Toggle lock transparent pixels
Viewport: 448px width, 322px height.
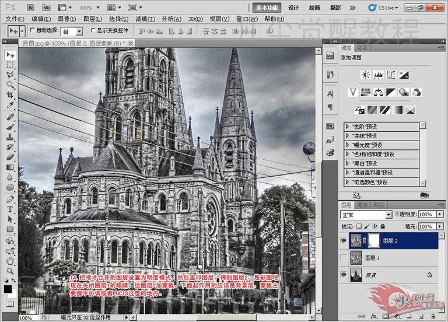point(359,226)
